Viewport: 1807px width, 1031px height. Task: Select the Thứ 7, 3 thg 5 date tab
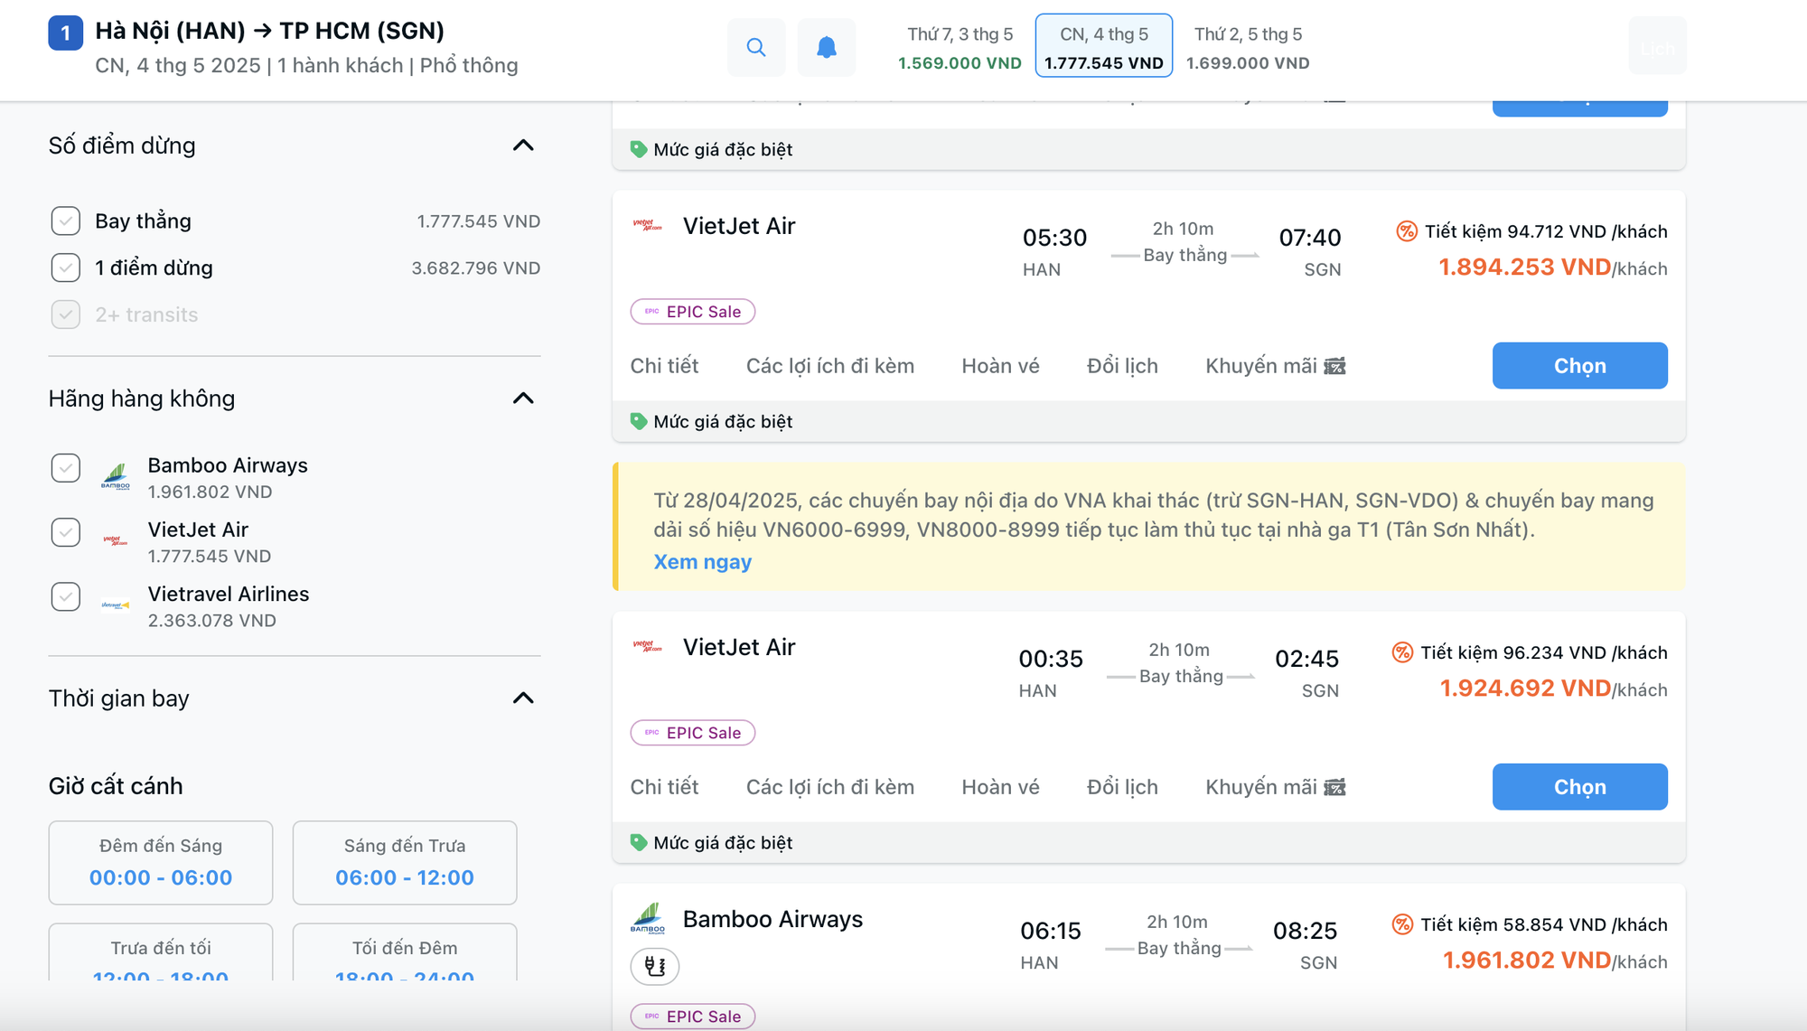960,47
